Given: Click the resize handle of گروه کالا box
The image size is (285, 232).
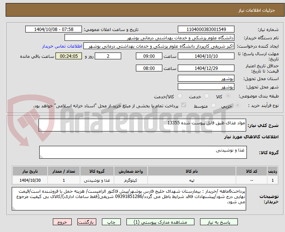Looking at the screenshot, I should [41, 156].
